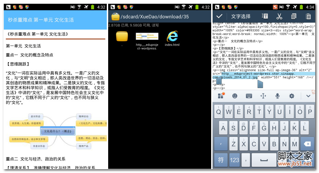The height and width of the screenshot is (173, 319).
Task: Tap the copy icon in selection toolbar
Action: [294, 16]
